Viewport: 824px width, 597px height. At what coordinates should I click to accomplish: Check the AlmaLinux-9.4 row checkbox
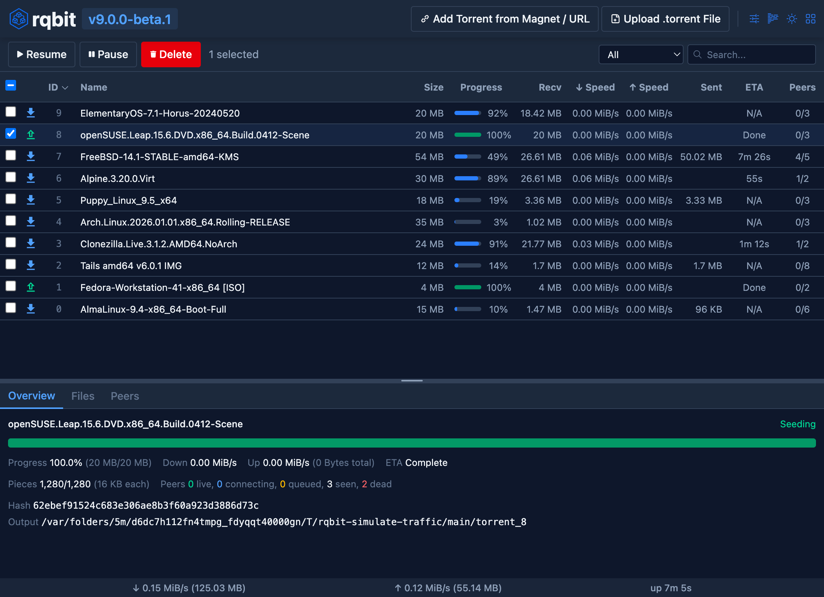pos(11,308)
